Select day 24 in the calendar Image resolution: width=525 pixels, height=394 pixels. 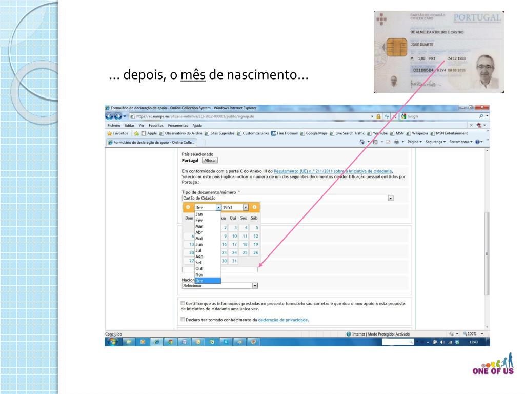point(234,252)
